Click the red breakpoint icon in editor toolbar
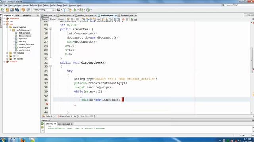 click(123, 19)
